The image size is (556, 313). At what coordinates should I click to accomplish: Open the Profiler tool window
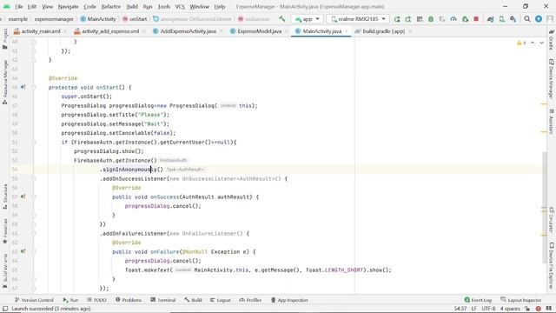[250, 300]
